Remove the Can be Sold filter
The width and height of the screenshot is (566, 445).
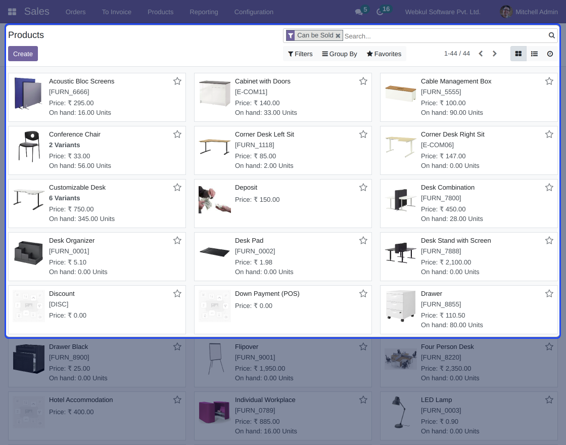click(x=338, y=36)
